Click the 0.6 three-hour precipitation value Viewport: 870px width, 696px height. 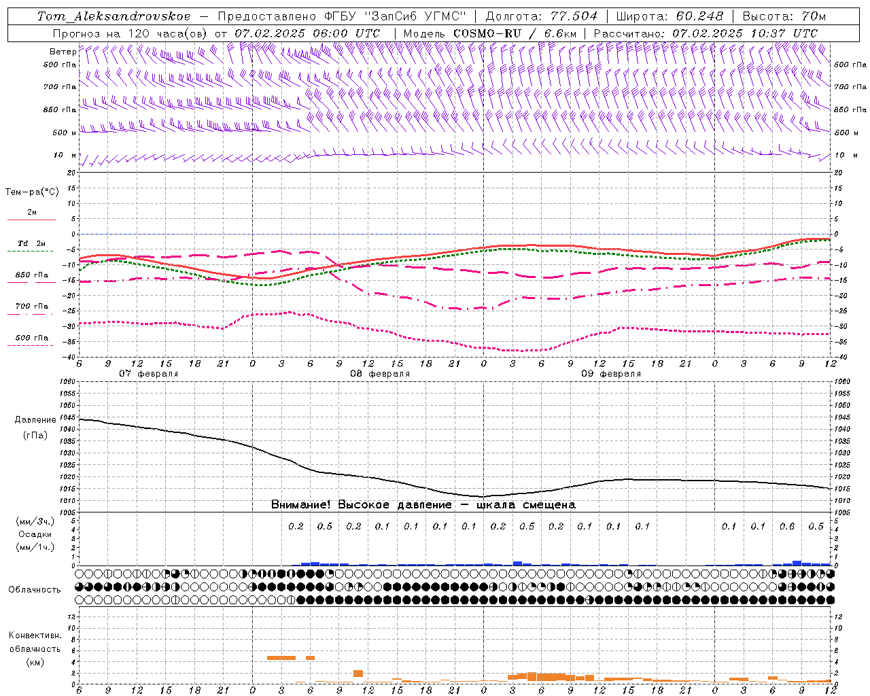787,527
